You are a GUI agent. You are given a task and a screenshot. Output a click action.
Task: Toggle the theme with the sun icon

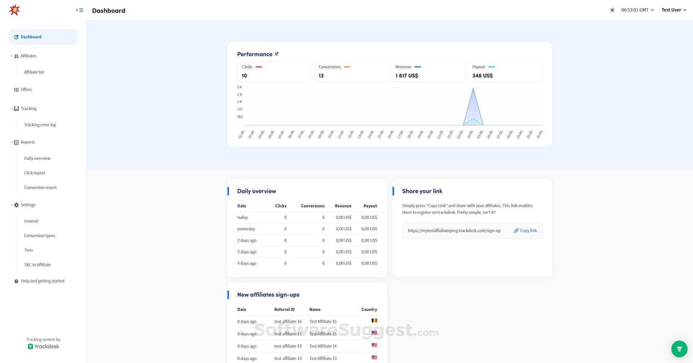(x=612, y=10)
